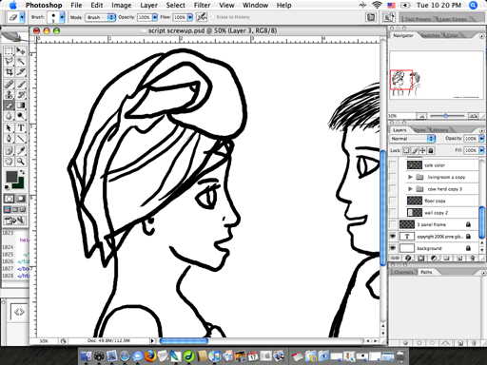Select the Move tool
This screenshot has width=487, height=365.
[x=21, y=51]
